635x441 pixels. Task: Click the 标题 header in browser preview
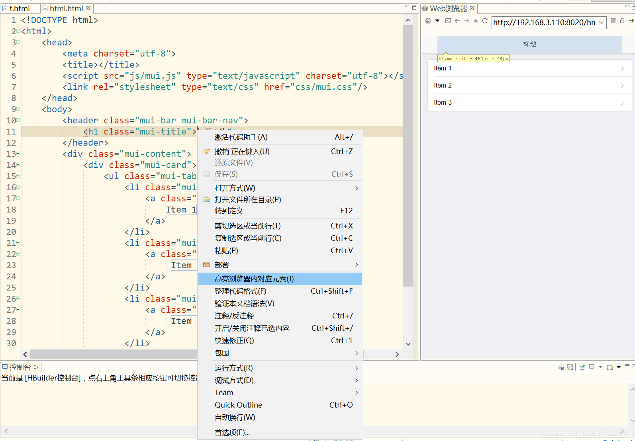tap(530, 44)
